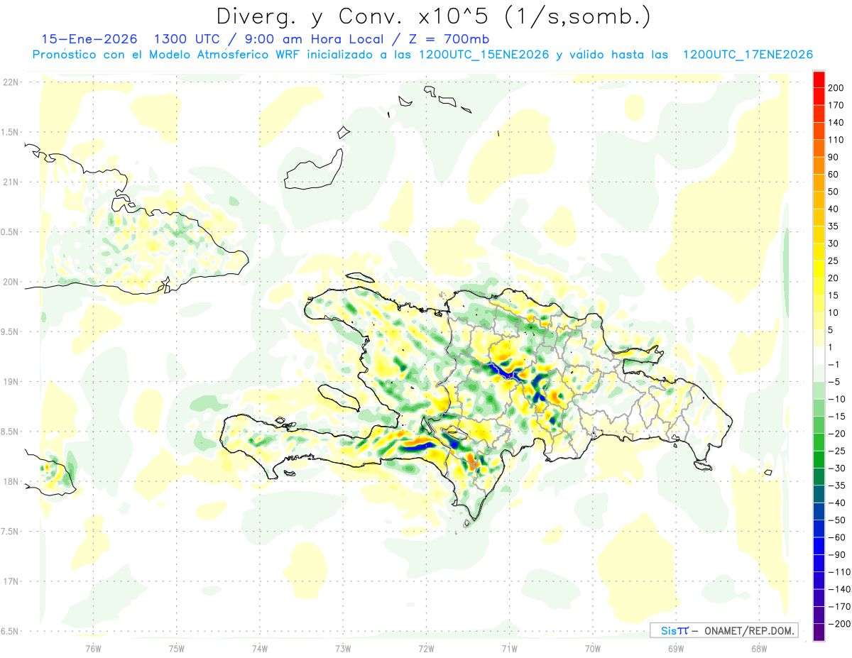Click the '-40' color bar label

point(836,503)
